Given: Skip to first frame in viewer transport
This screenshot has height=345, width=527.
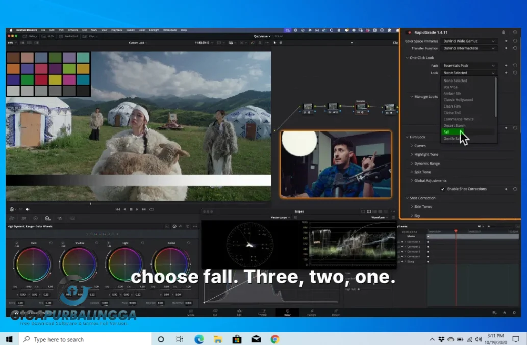Looking at the screenshot, I should coord(118,209).
